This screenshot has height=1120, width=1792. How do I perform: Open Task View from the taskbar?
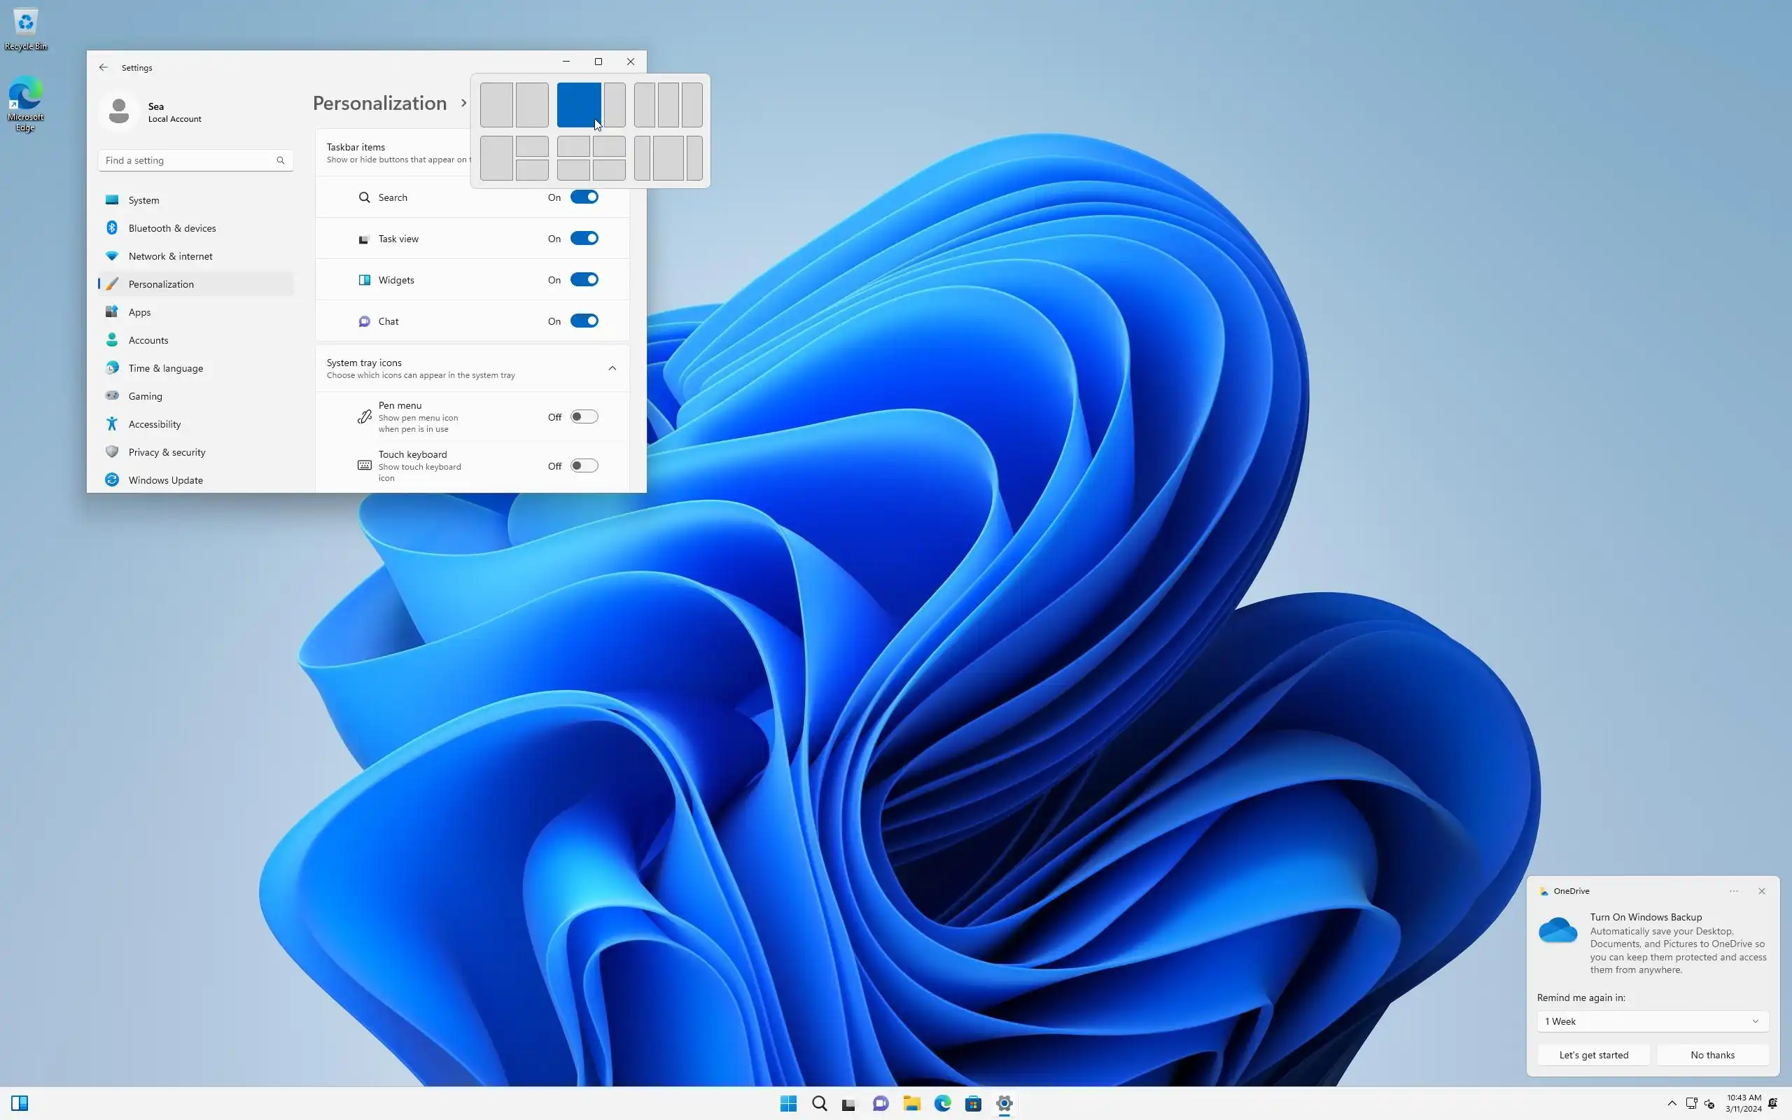point(849,1103)
